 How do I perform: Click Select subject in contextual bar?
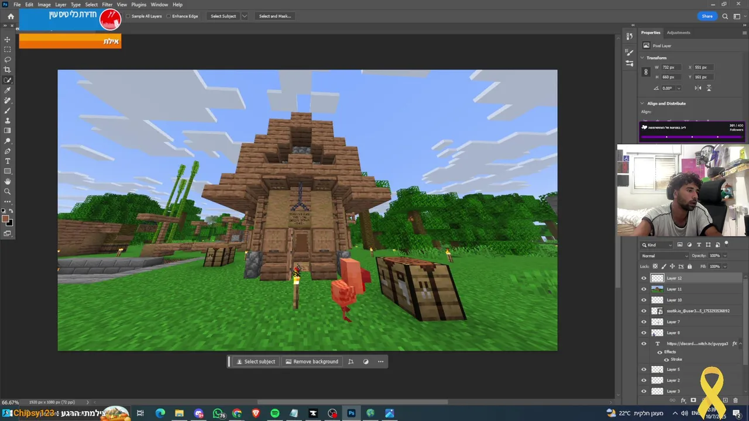pos(256,361)
